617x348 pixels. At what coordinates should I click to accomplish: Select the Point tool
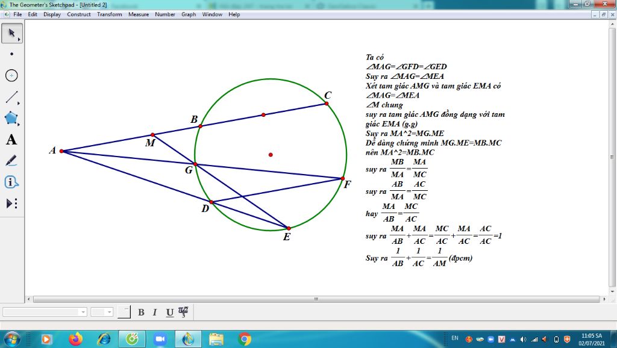12,54
